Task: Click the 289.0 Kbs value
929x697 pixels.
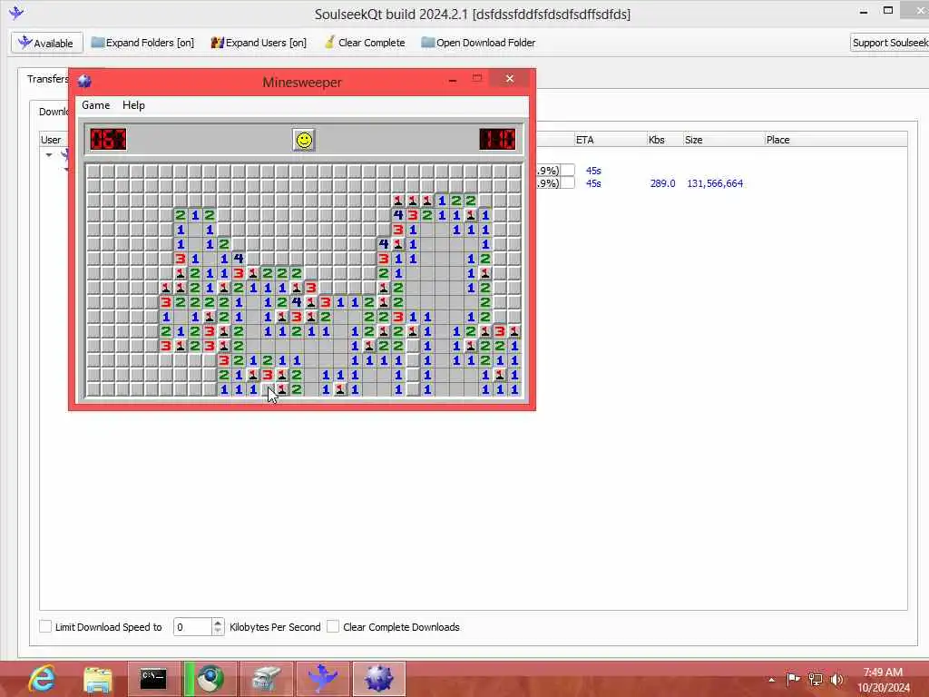Action: tap(662, 183)
